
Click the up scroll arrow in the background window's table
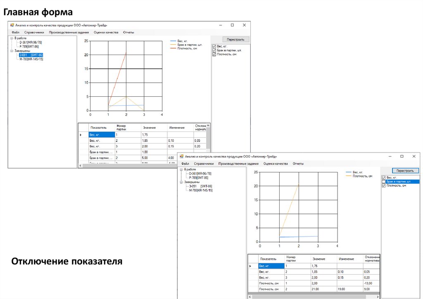pos(209,125)
